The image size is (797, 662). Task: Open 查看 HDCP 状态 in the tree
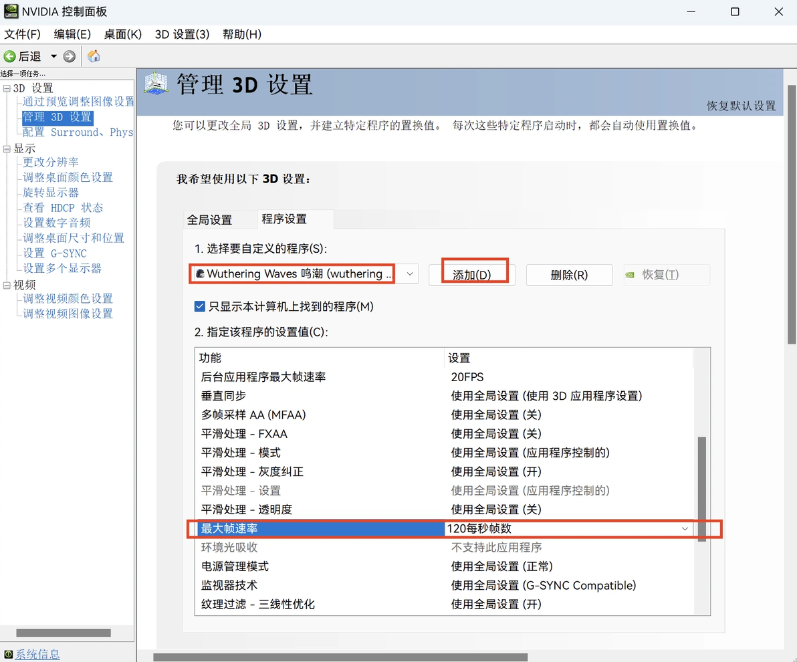click(63, 208)
